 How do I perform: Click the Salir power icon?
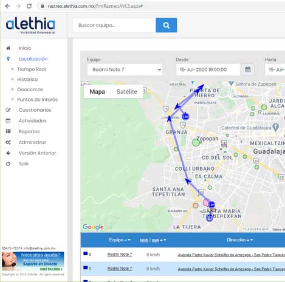8,163
